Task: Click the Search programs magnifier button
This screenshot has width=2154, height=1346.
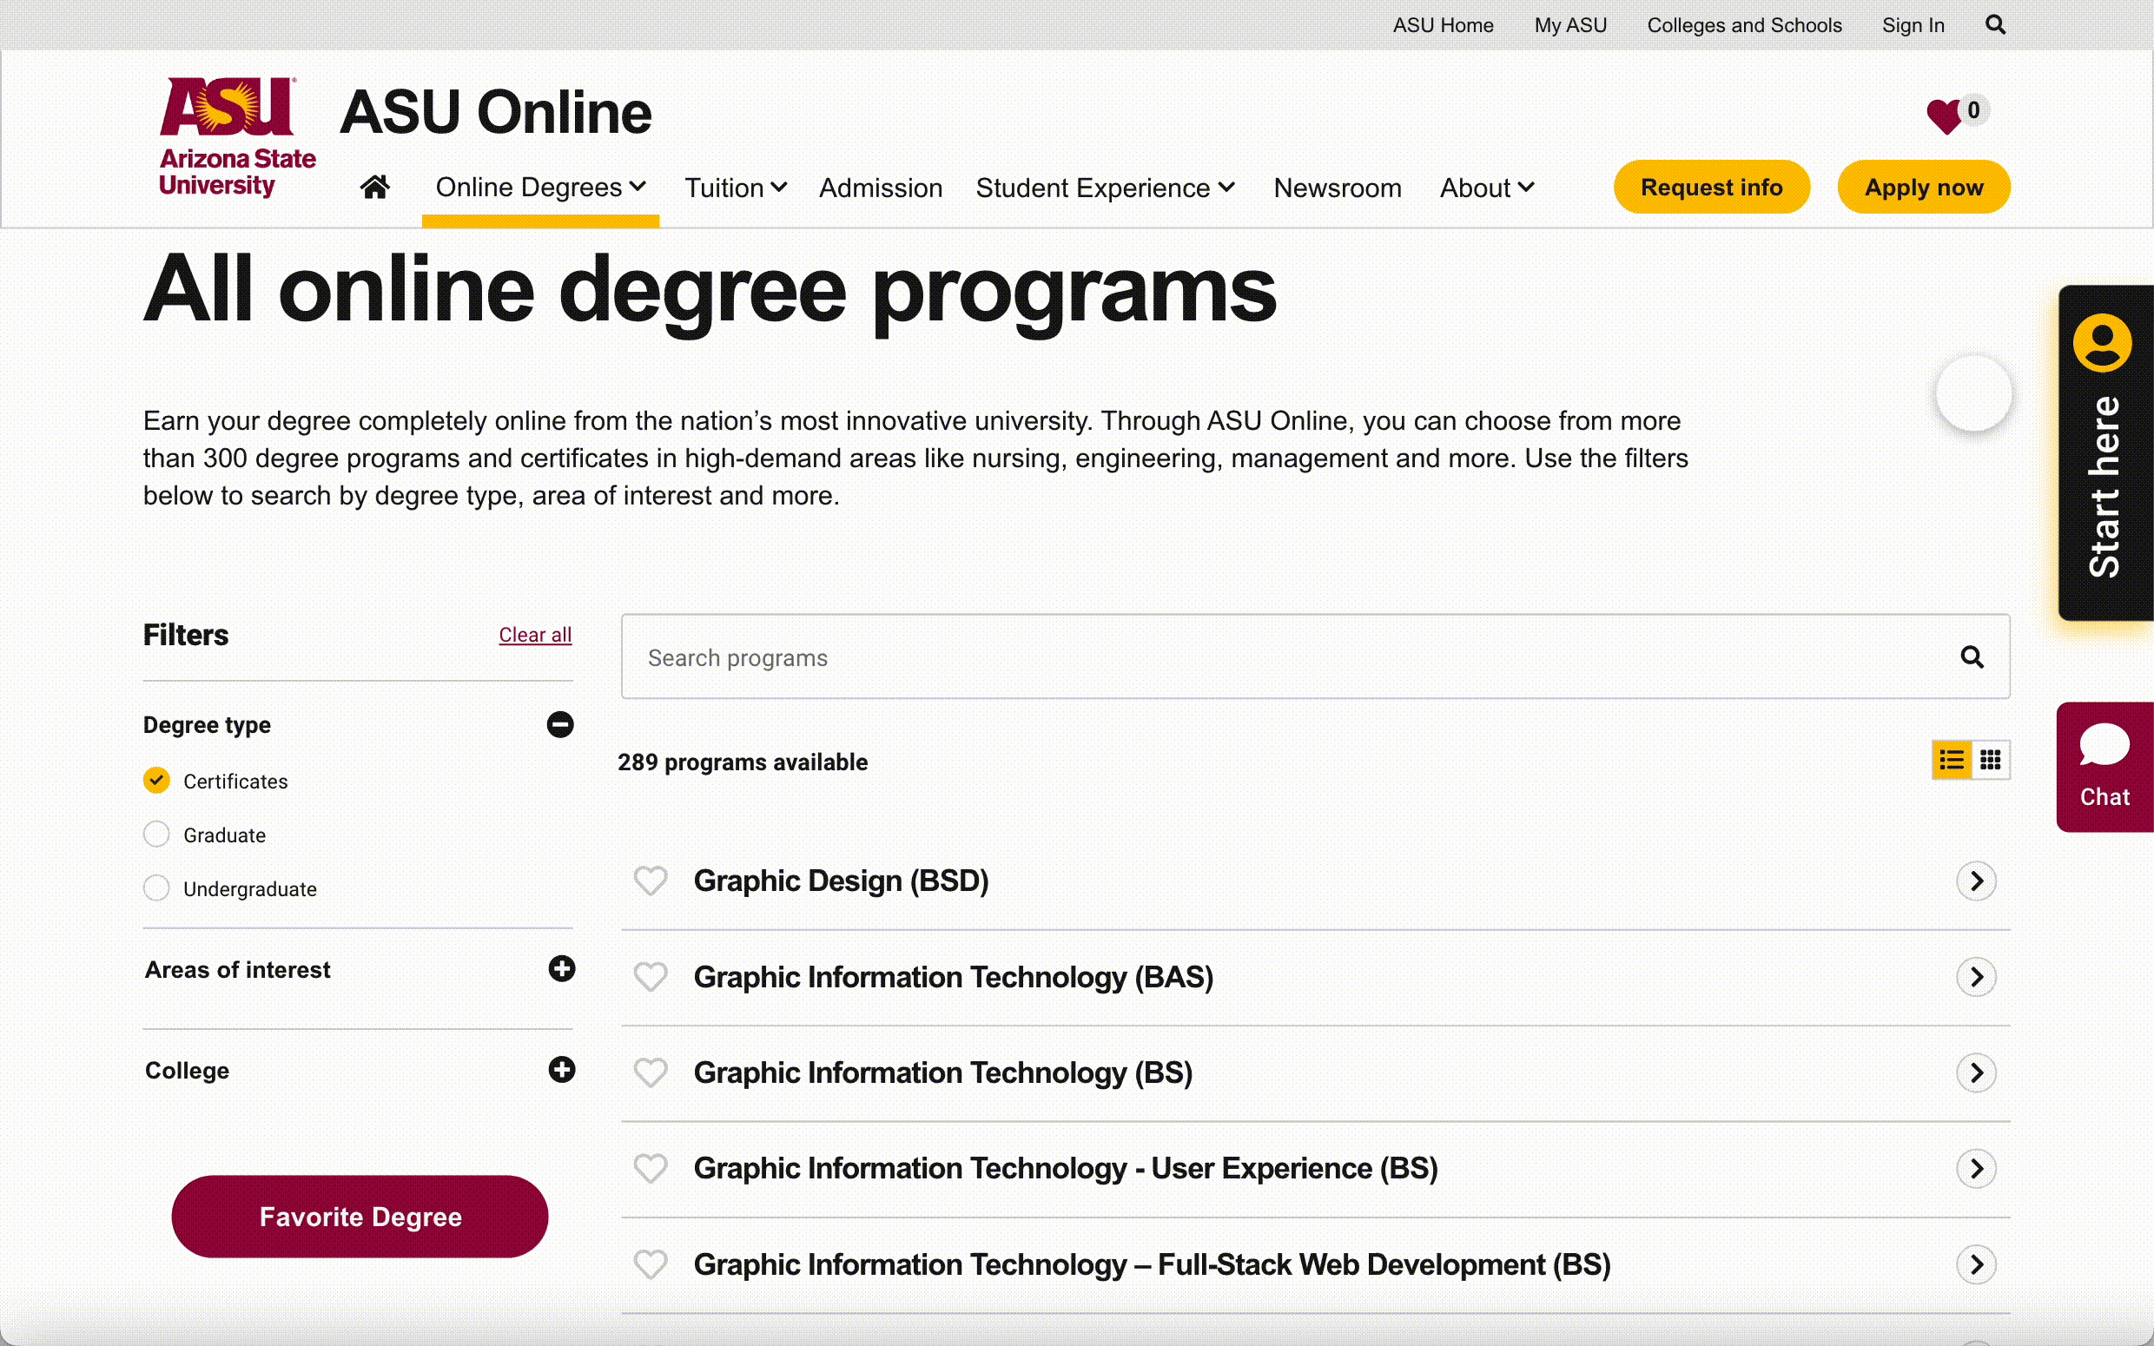Action: [x=1972, y=658]
